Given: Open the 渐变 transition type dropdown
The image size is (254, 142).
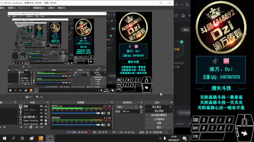Looking at the screenshot, I should pos(127,107).
